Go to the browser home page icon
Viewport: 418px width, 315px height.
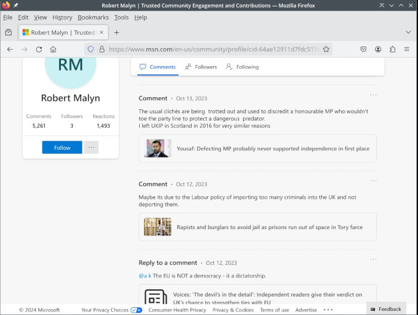point(53,50)
